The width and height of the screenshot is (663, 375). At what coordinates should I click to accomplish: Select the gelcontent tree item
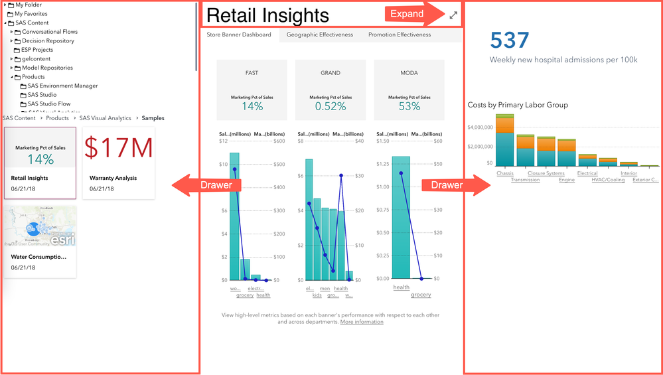[37, 59]
